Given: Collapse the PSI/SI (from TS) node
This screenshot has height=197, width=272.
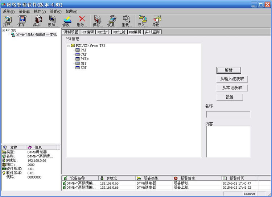Looking at the screenshot, I should (68, 46).
